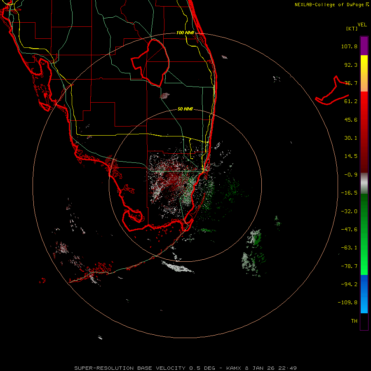Select the 45.6 scale value
The height and width of the screenshot is (371, 371).
(351, 120)
